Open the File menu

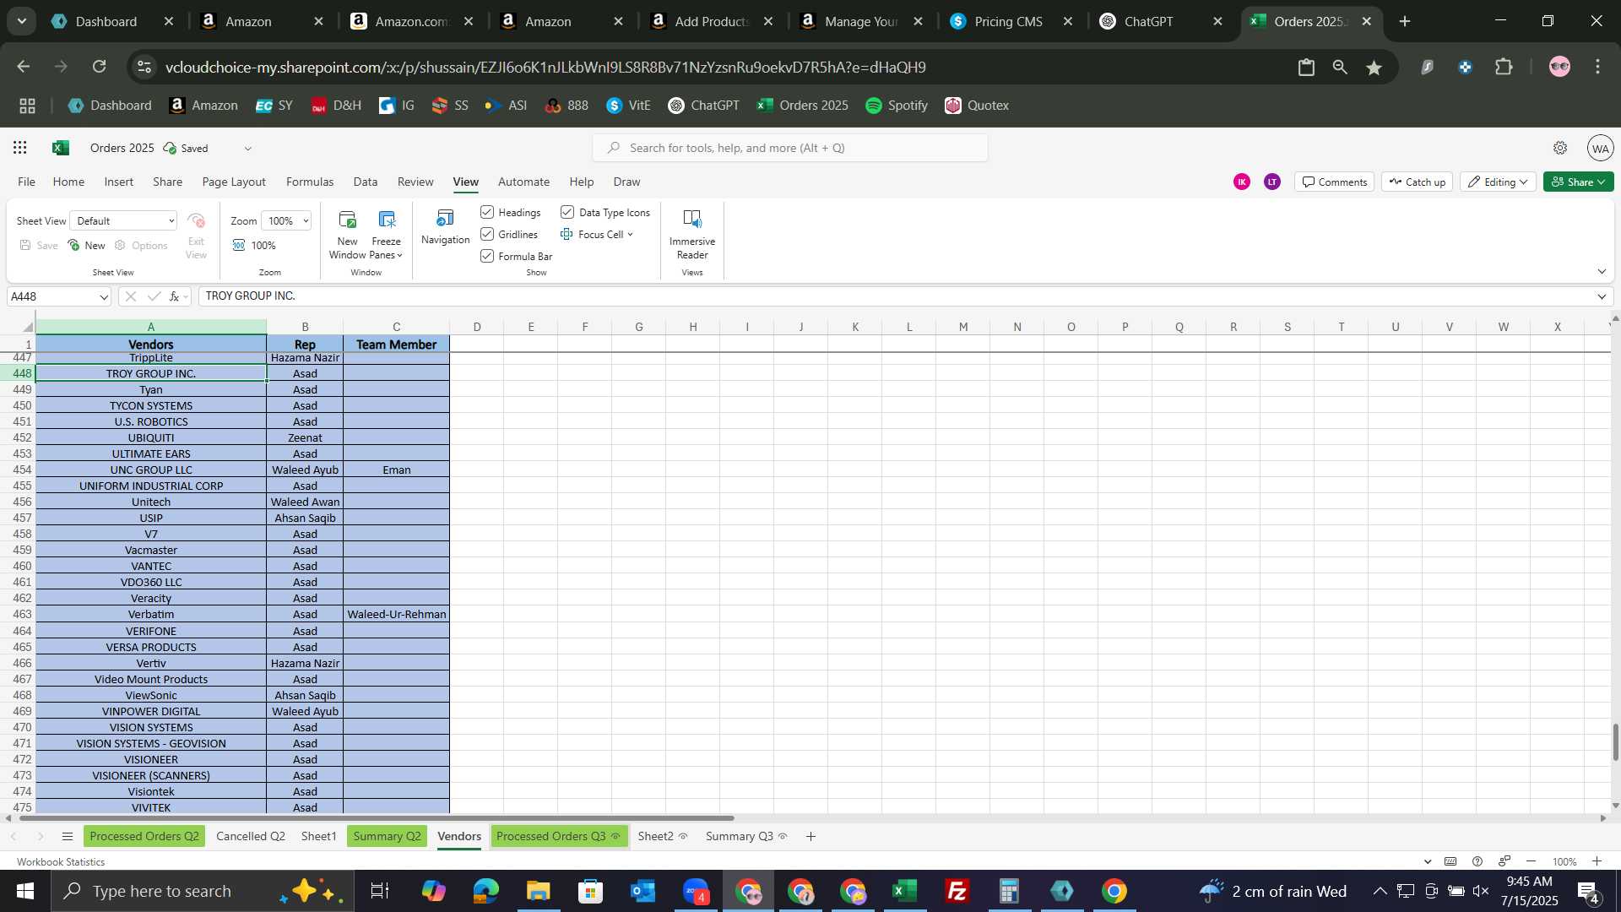click(26, 182)
